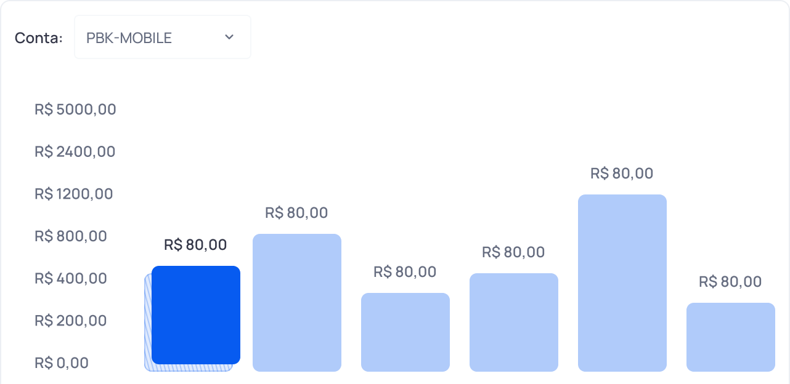Click the second chart bar
790x384 pixels.
(297, 302)
